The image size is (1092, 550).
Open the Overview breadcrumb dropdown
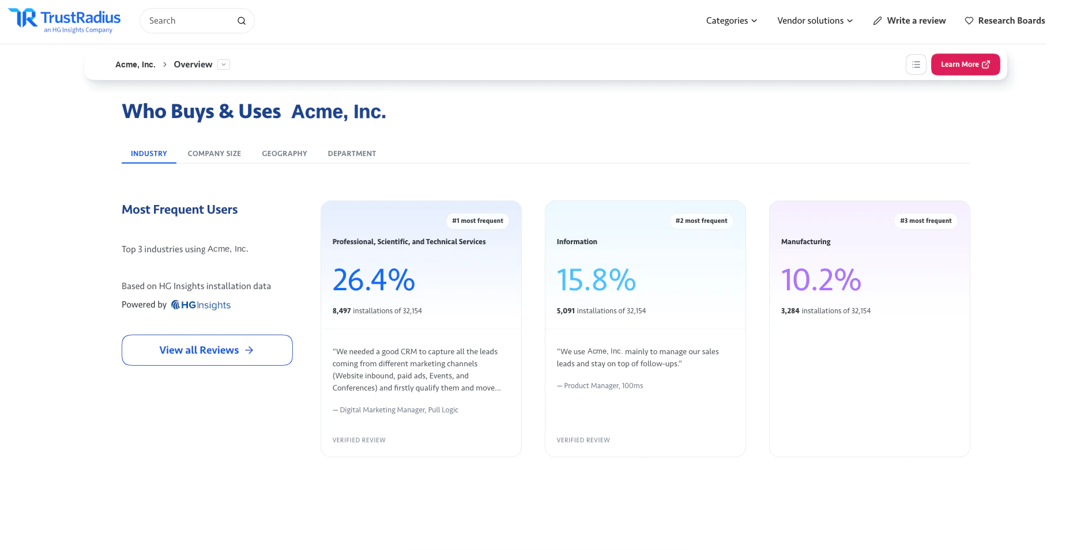(x=224, y=65)
